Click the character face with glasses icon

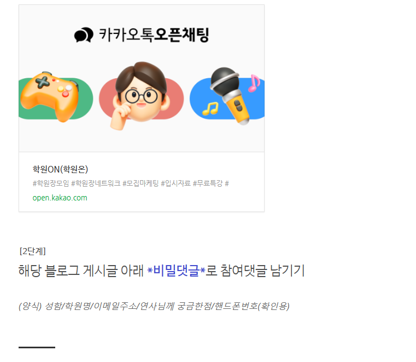pyautogui.click(x=139, y=96)
